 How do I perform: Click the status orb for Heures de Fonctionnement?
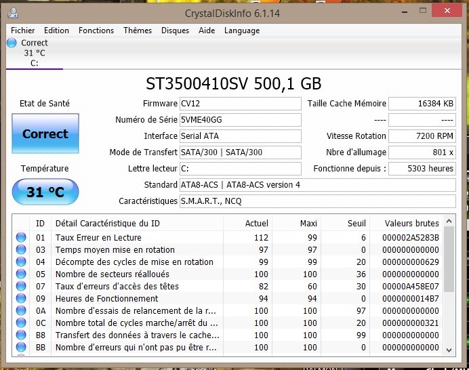coord(21,298)
